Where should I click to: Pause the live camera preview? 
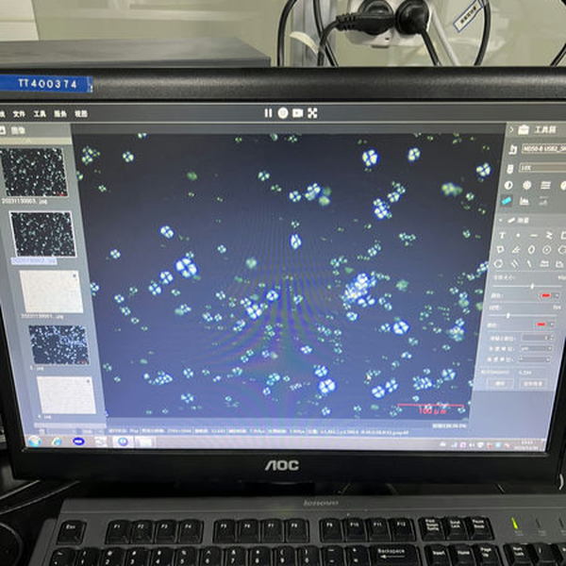269,112
